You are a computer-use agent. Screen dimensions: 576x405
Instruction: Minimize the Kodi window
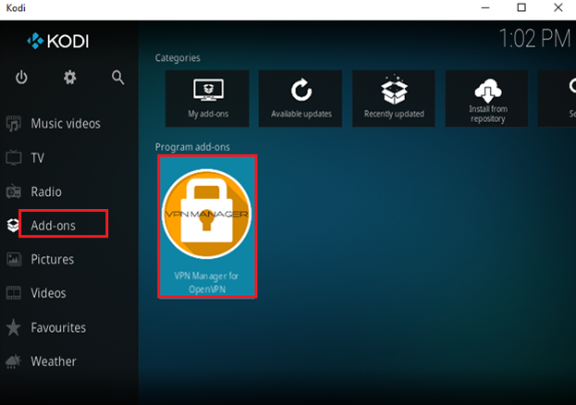click(x=485, y=7)
